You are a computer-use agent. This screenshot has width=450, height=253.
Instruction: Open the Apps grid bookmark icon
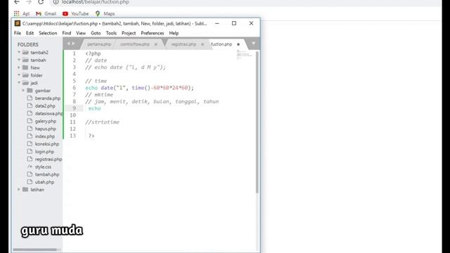(x=17, y=13)
